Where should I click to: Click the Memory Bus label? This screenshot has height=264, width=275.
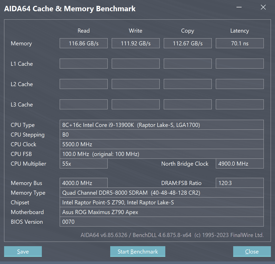point(27,183)
